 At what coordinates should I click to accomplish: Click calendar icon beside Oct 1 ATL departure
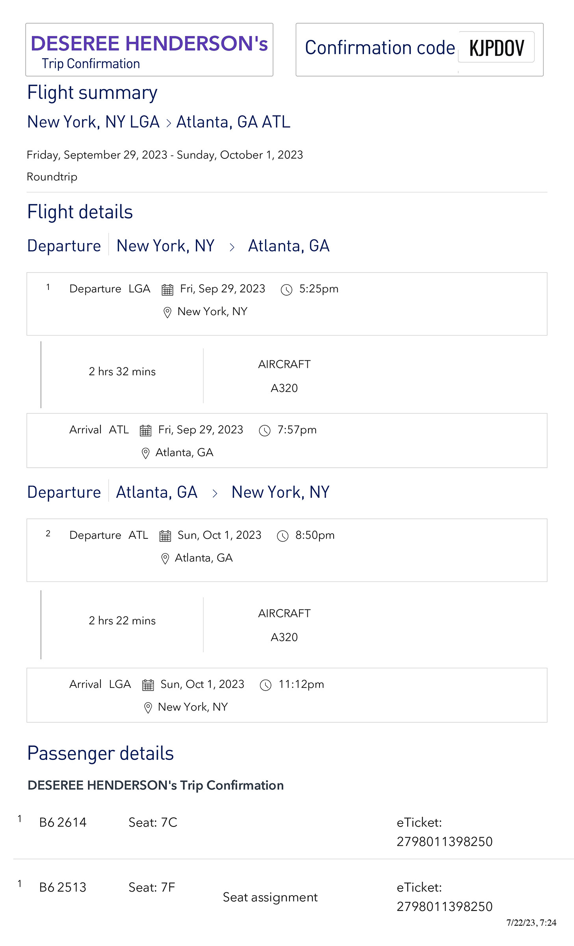pyautogui.click(x=165, y=536)
